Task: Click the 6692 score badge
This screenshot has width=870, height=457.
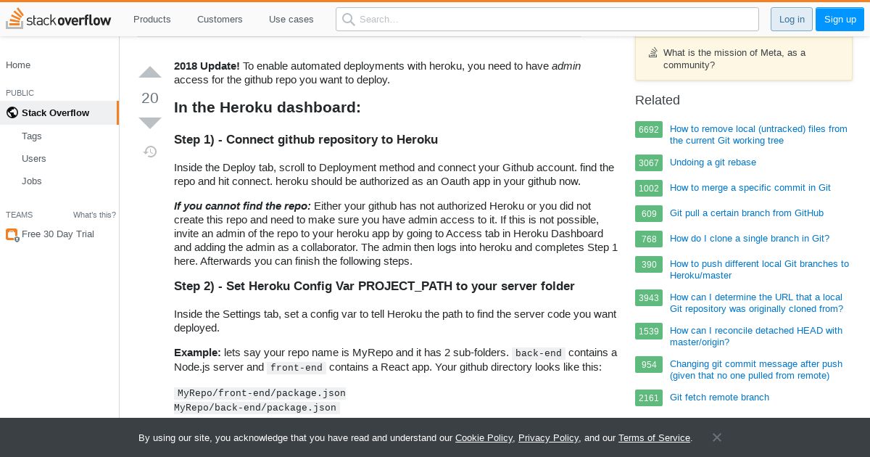Action: 649,129
